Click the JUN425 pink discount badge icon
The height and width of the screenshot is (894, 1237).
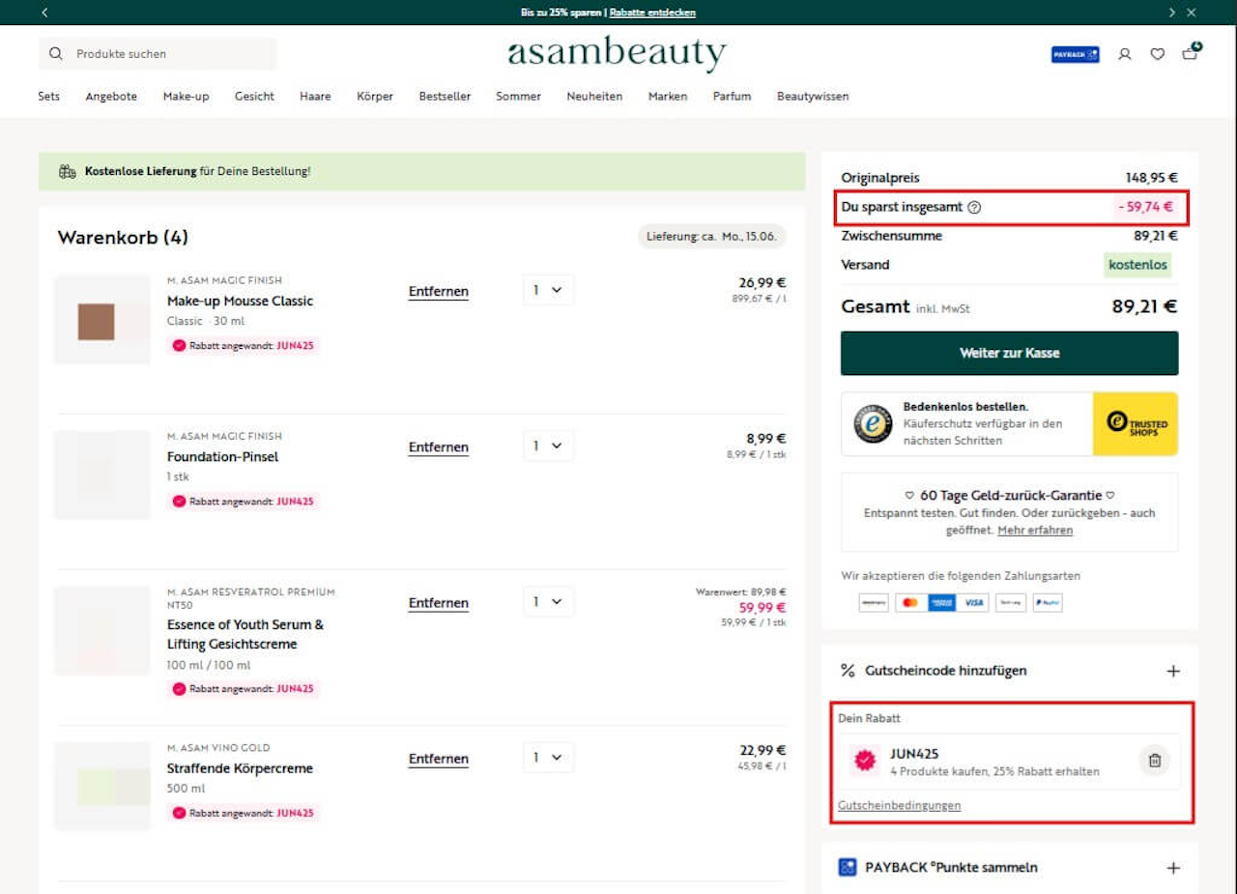tap(865, 761)
